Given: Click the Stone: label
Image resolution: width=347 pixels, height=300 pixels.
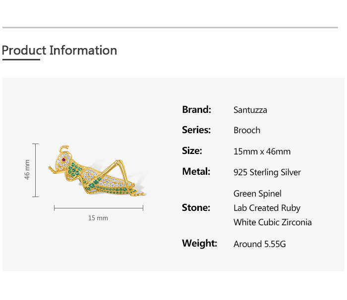Looking at the screenshot, I should (196, 208).
